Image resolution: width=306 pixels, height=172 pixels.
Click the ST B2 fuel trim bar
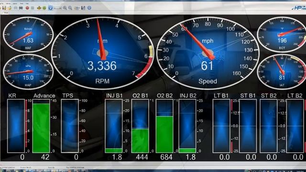click(269, 126)
